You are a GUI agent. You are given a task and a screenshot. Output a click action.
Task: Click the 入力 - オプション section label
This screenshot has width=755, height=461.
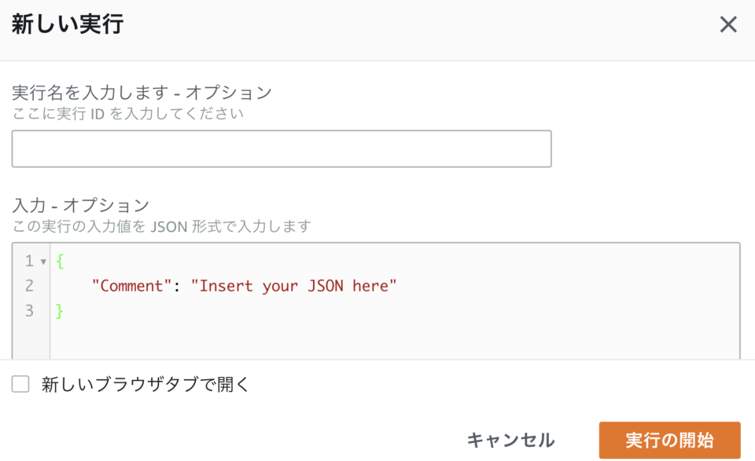pos(67,205)
